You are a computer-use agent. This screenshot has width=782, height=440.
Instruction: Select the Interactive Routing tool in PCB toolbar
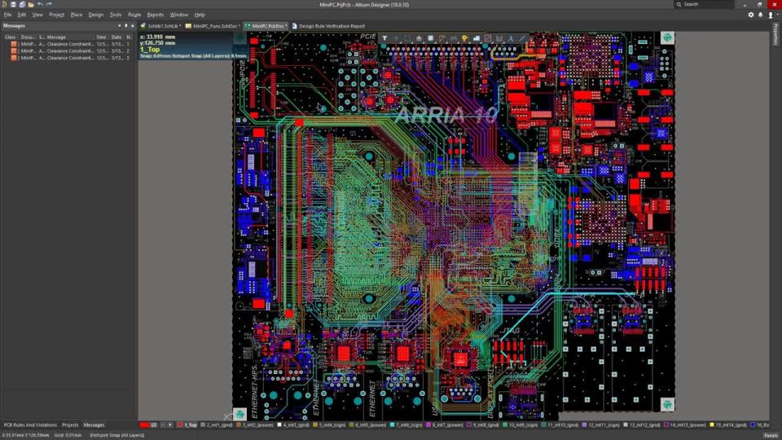(x=442, y=38)
